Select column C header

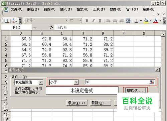[62, 33]
